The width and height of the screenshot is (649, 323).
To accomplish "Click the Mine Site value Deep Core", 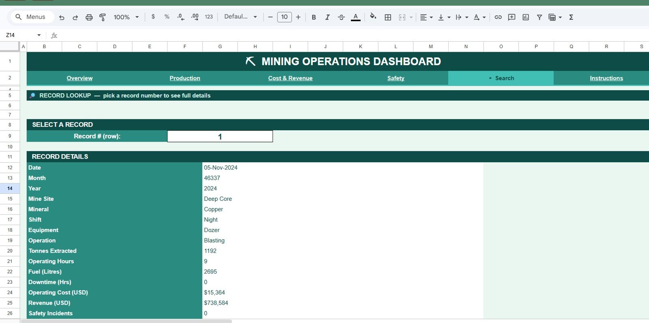I will pyautogui.click(x=218, y=199).
